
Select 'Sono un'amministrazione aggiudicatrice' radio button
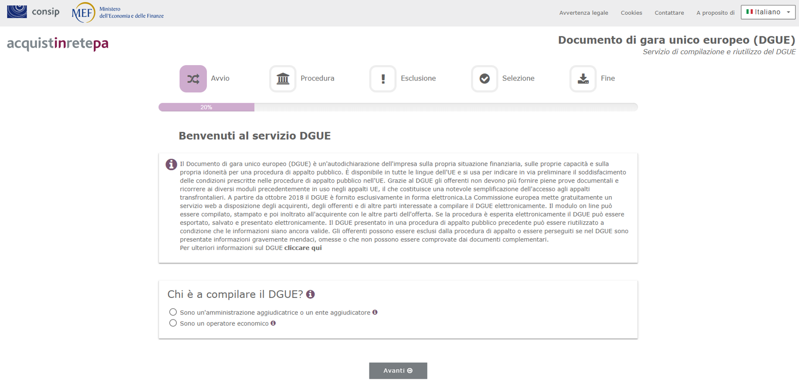pyautogui.click(x=173, y=312)
